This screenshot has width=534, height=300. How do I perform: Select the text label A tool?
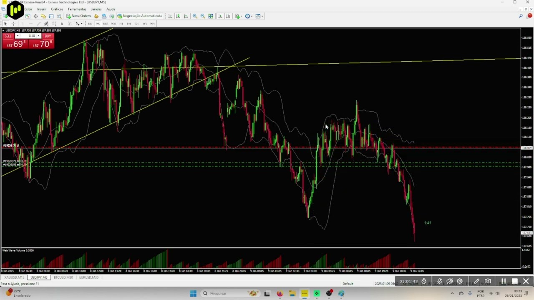(62, 23)
